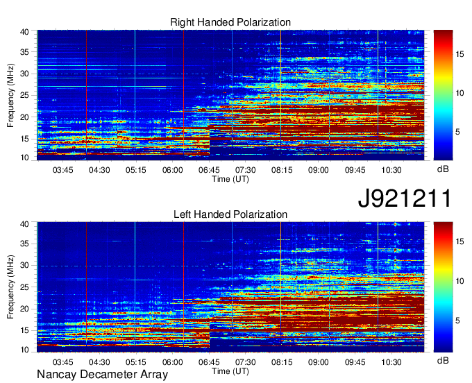The height and width of the screenshot is (383, 472).
Task: Click the 35 MHz tick on the Left Handed plot
Action: [24, 244]
